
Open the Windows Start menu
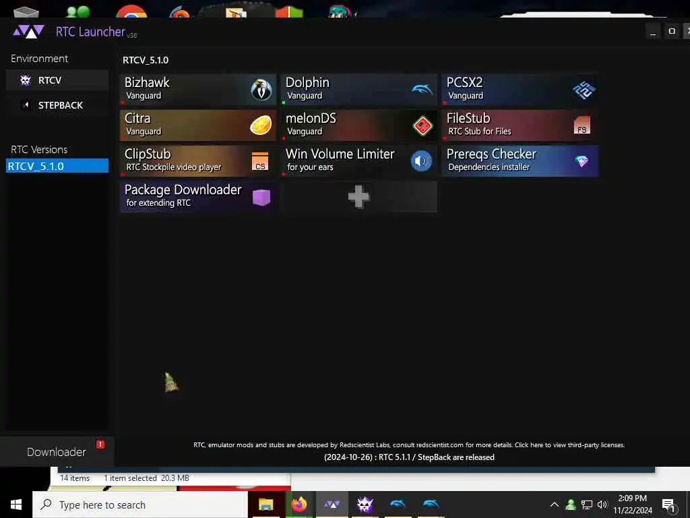pyautogui.click(x=16, y=505)
